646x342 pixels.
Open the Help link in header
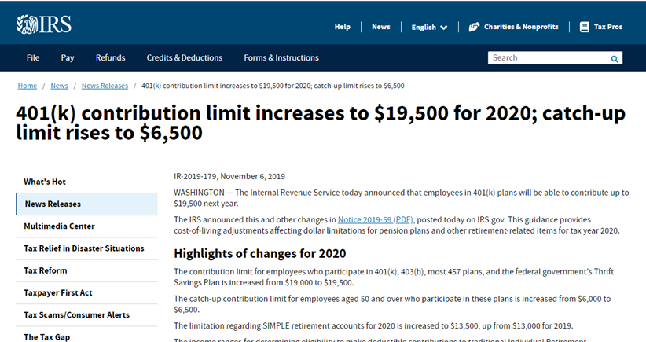(x=343, y=27)
